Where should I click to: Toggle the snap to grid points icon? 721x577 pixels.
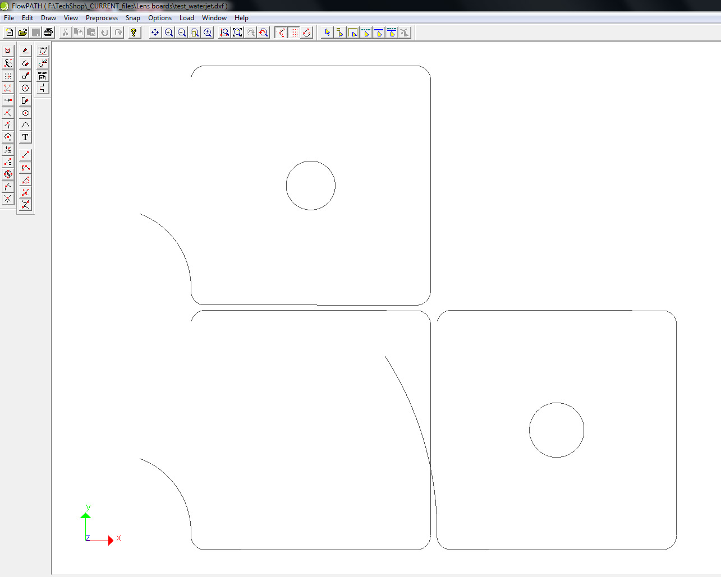(8, 75)
